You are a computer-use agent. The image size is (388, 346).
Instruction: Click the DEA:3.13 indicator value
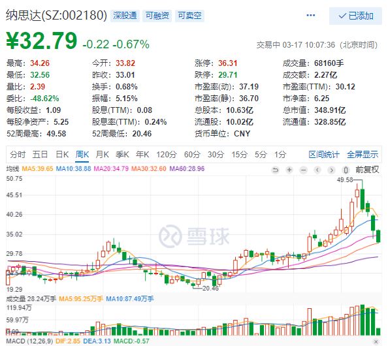coord(97,341)
